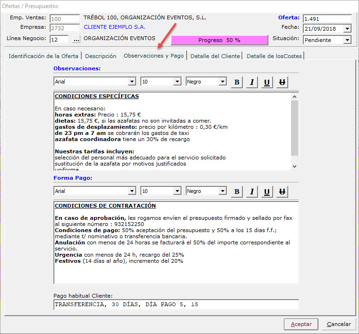Viewport: 359px width, 334px height.
Task: Apply Strikethrough in the Forma Pago toolbar
Action: coord(282,192)
